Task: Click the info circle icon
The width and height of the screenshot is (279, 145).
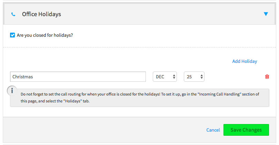Action: coord(12,91)
